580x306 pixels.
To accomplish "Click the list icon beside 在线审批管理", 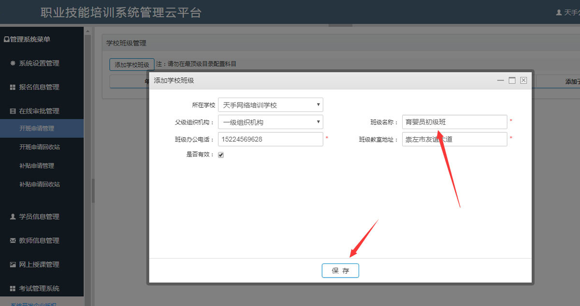I will (x=13, y=111).
